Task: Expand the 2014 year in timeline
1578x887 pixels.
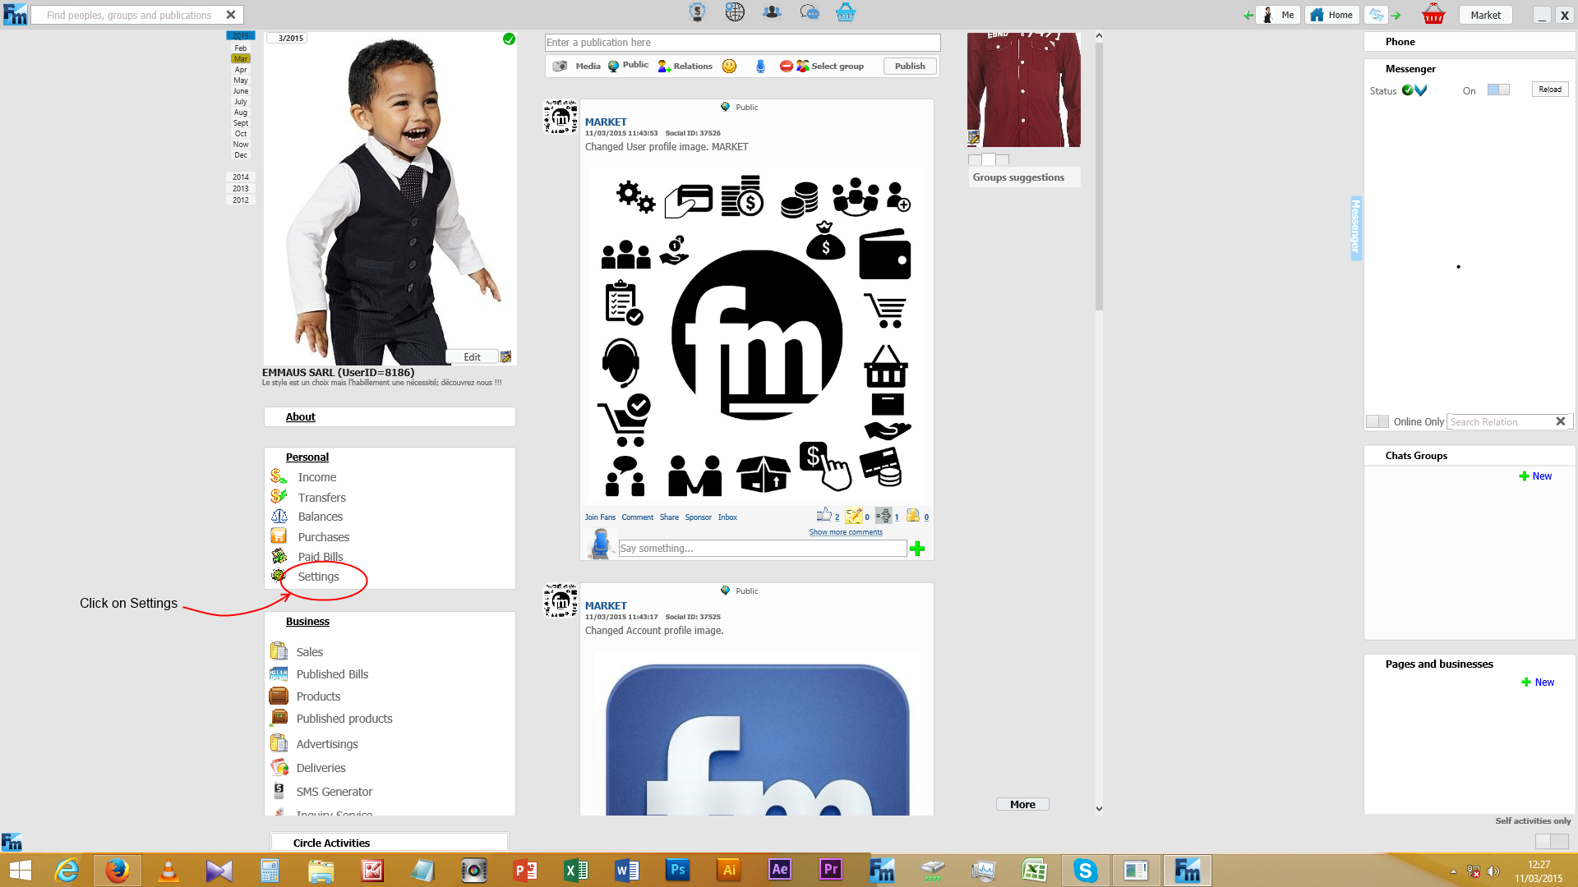Action: (x=240, y=177)
